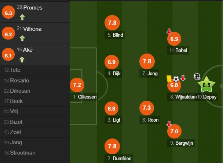
Task: Click the green sub-in arrow under Vilhena
Action: [22, 38]
